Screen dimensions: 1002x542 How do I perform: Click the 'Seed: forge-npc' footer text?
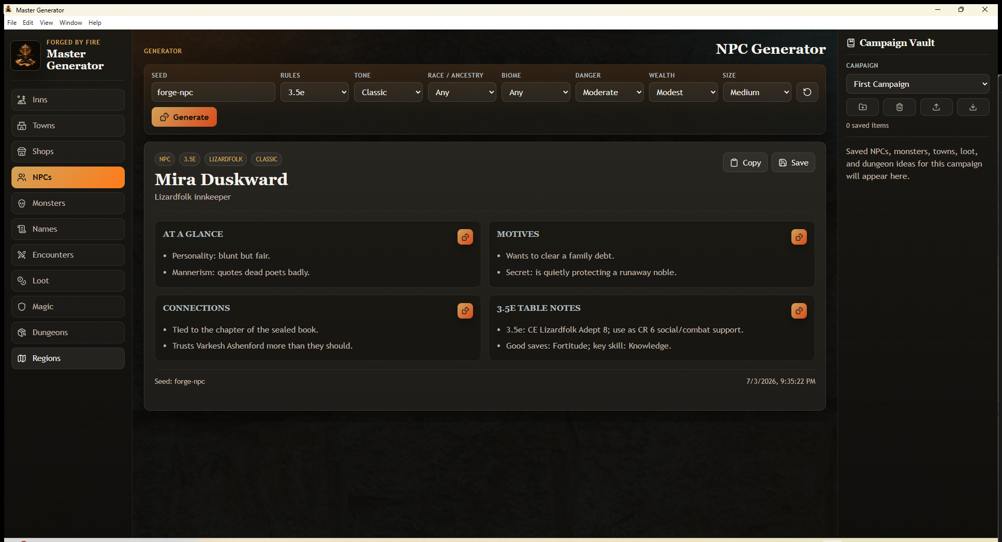[x=180, y=381]
